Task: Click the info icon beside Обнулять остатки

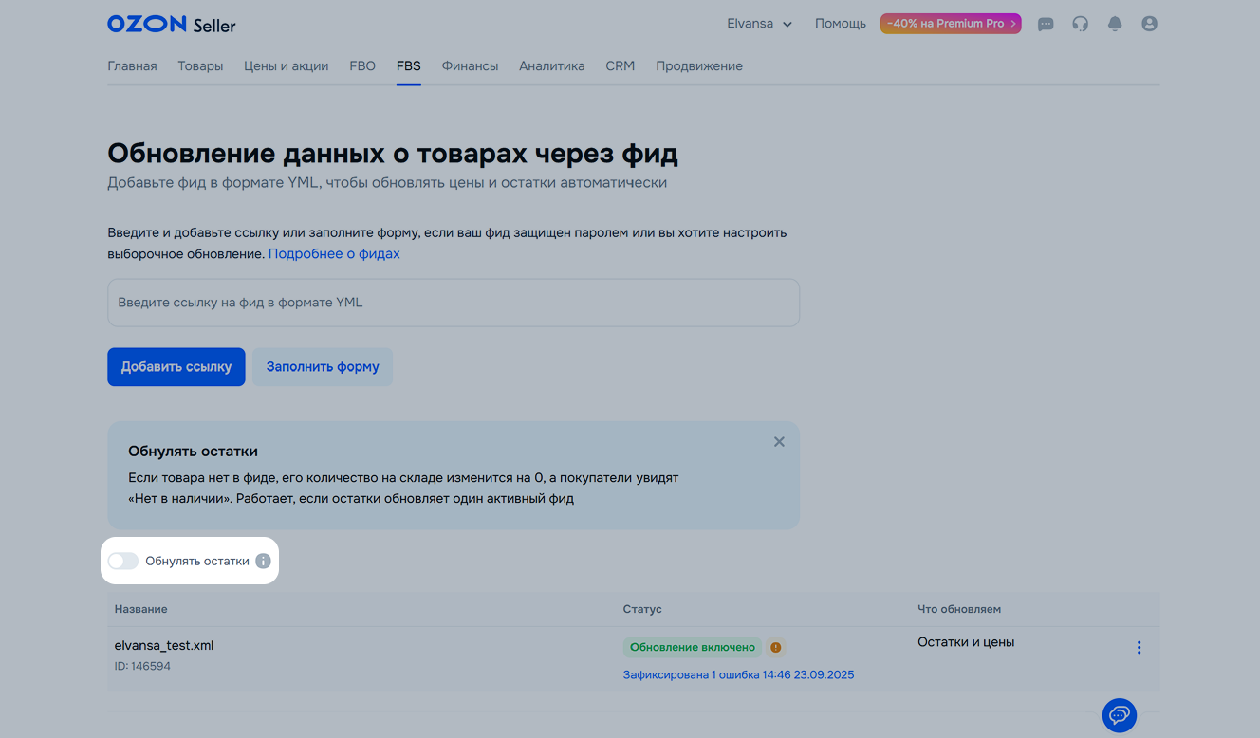Action: (x=264, y=562)
